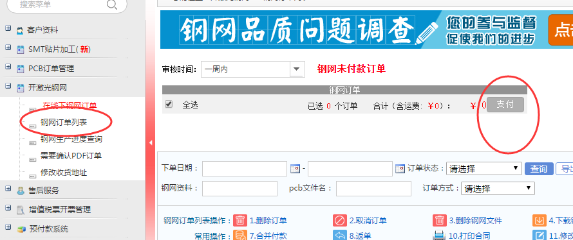573x240 pixels.
Task: Click the 钢网资料 input field
Action: coord(240,188)
